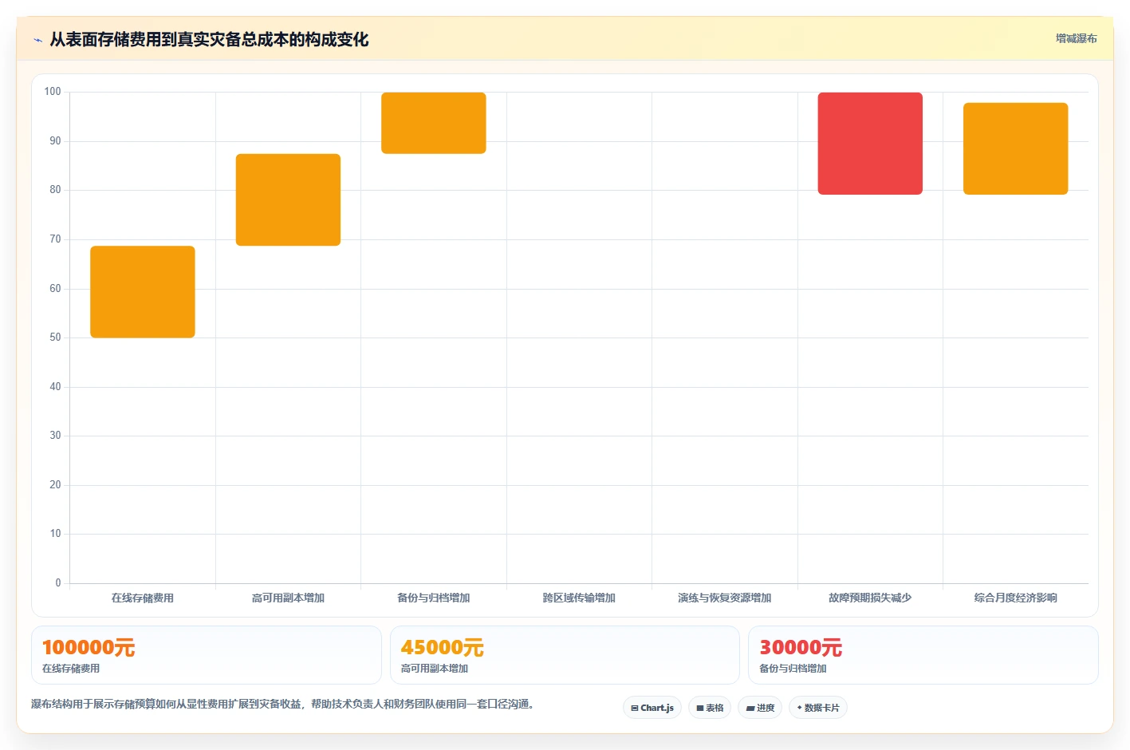Viewport: 1130px width, 750px height.
Task: Click the orange 综合月度经济影响 bar
Action: click(1015, 148)
